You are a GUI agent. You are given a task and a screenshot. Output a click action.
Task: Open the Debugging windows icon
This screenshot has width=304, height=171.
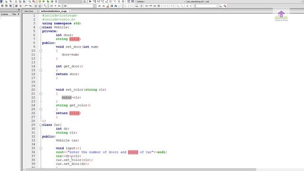(128, 1)
